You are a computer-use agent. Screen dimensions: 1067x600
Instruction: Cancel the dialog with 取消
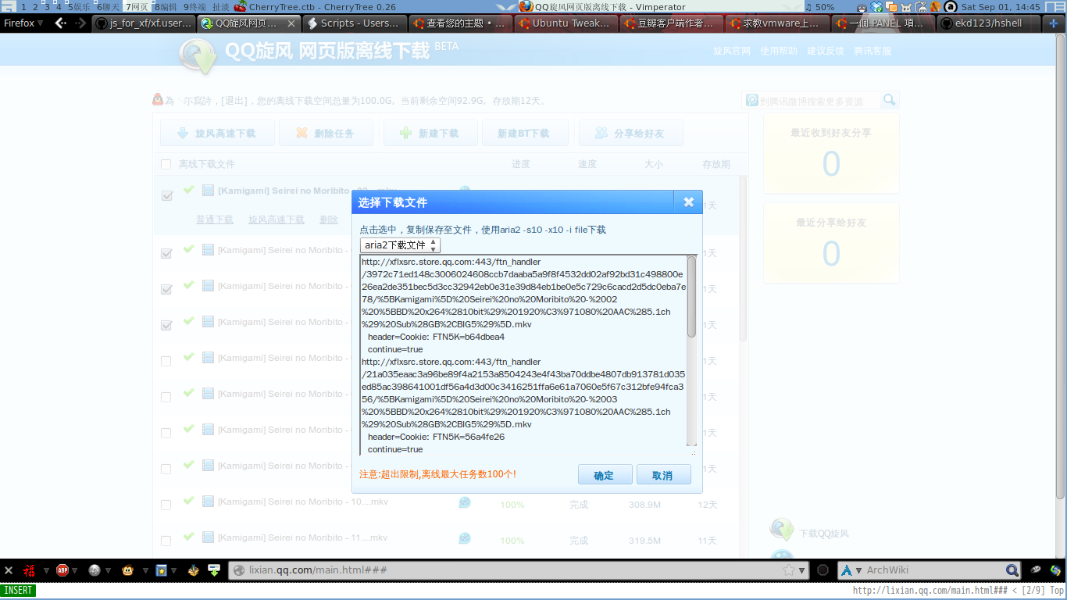663,475
